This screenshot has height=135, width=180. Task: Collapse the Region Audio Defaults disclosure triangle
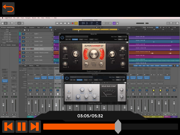click(x=2, y=27)
